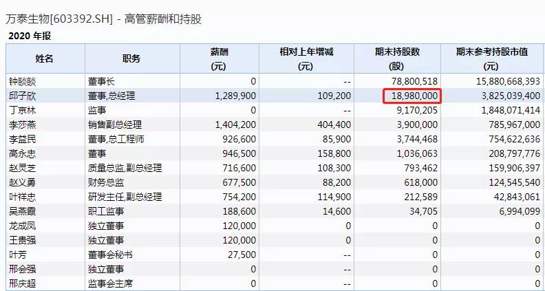
Task: Click the 职务 column header
Action: 132,58
